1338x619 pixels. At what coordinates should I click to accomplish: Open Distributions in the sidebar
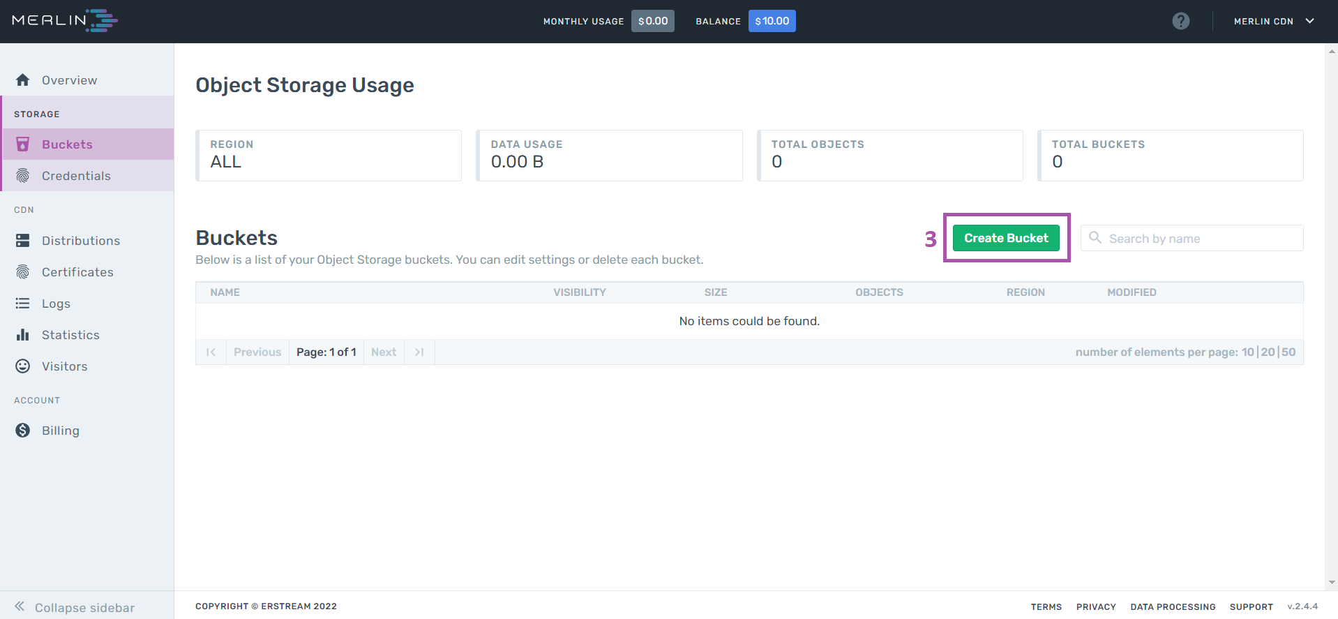coord(87,241)
